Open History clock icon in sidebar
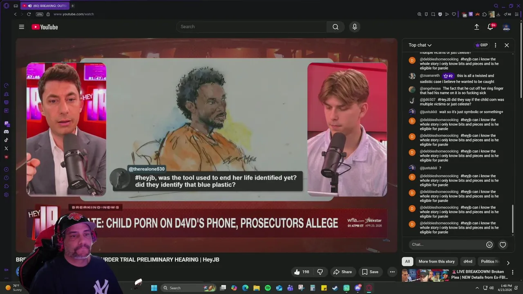This screenshot has width=523, height=294. pyautogui.click(x=6, y=178)
